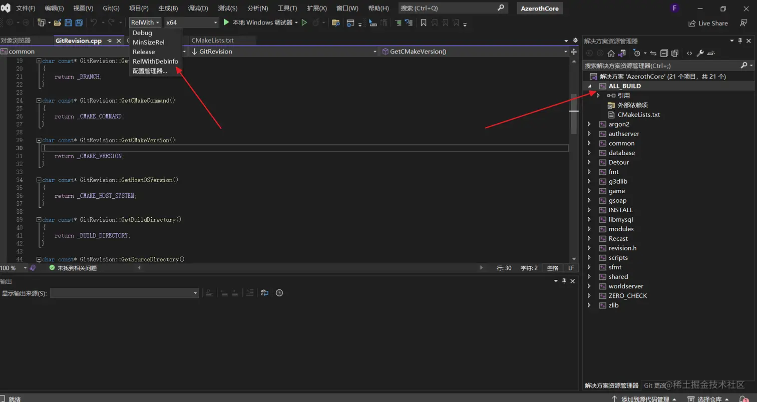Click the Show All Files icon

pyautogui.click(x=675, y=53)
